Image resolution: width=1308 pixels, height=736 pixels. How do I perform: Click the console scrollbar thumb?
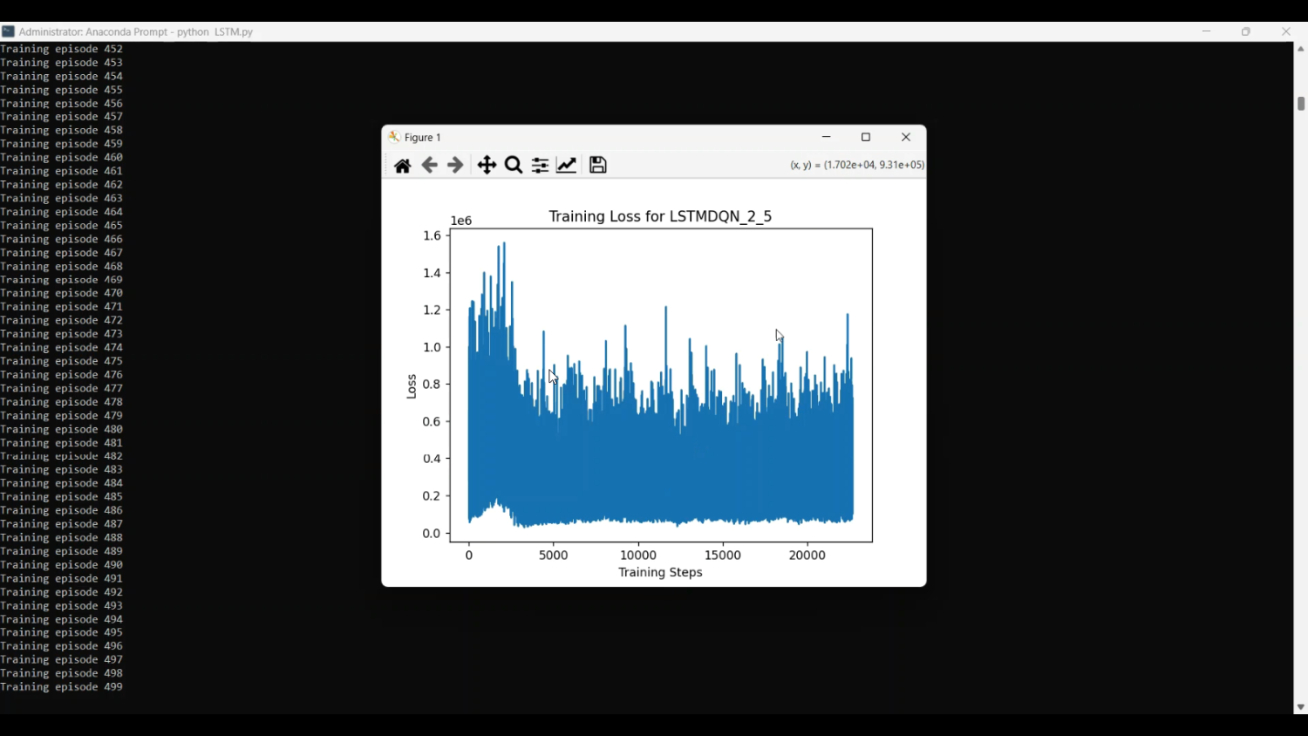[x=1301, y=103]
